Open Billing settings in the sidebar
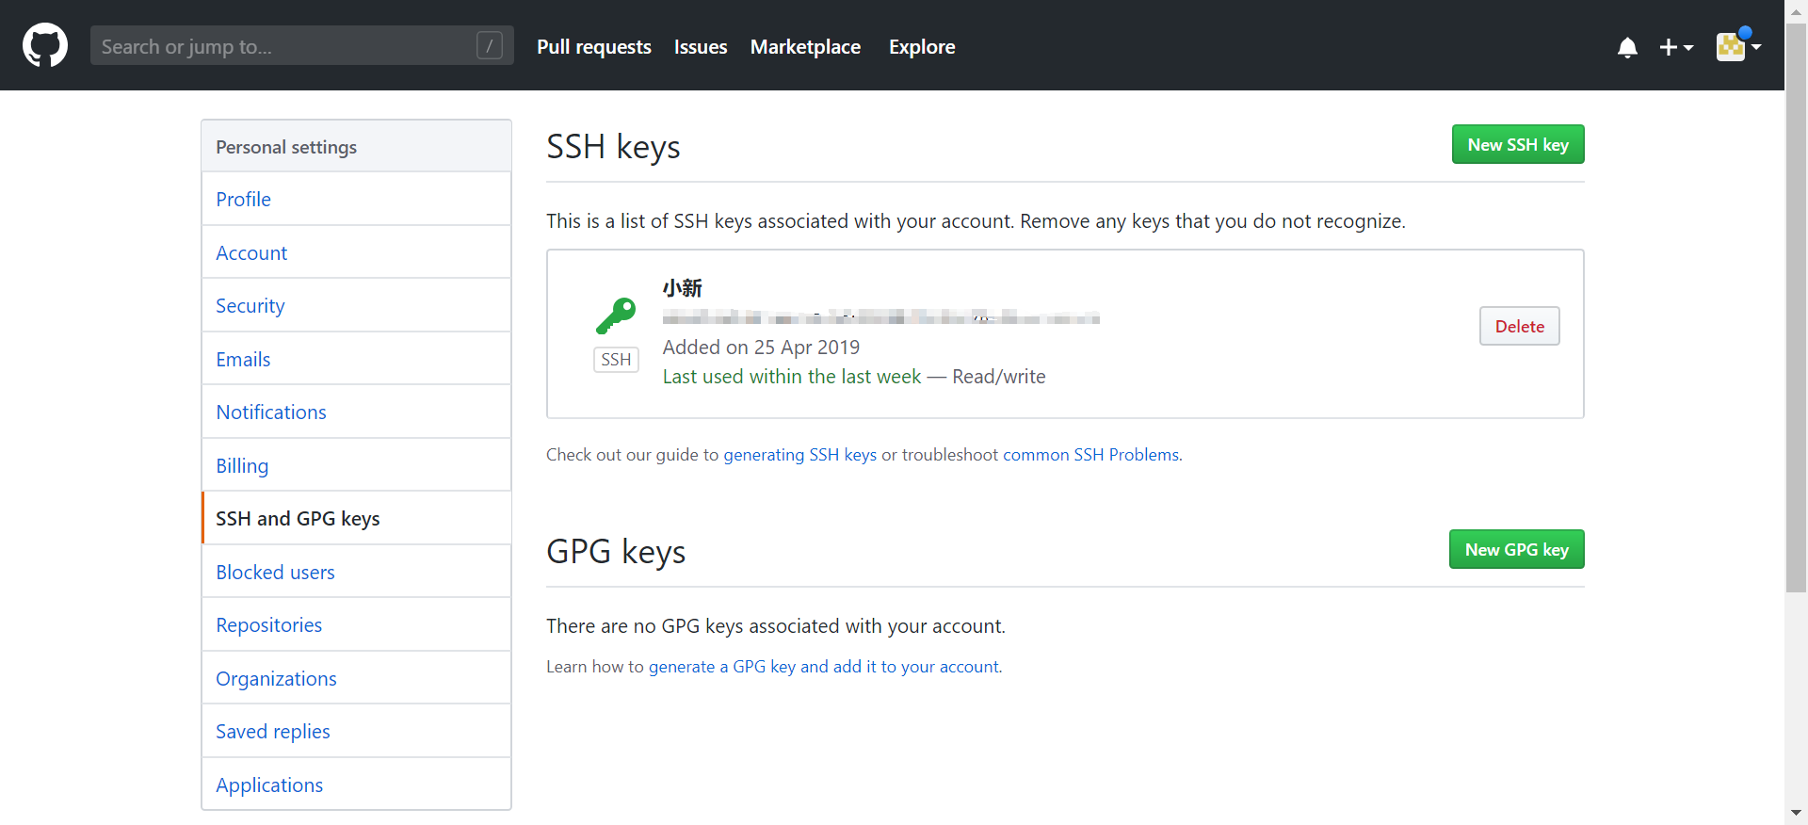The height and width of the screenshot is (825, 1808). [x=356, y=465]
